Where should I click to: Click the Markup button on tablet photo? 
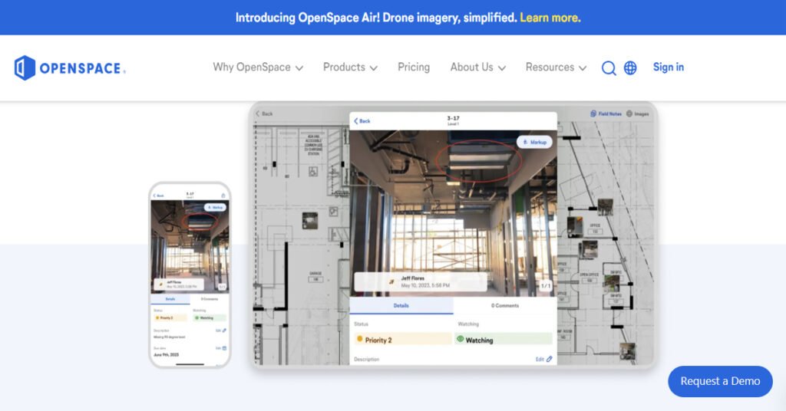pyautogui.click(x=534, y=142)
